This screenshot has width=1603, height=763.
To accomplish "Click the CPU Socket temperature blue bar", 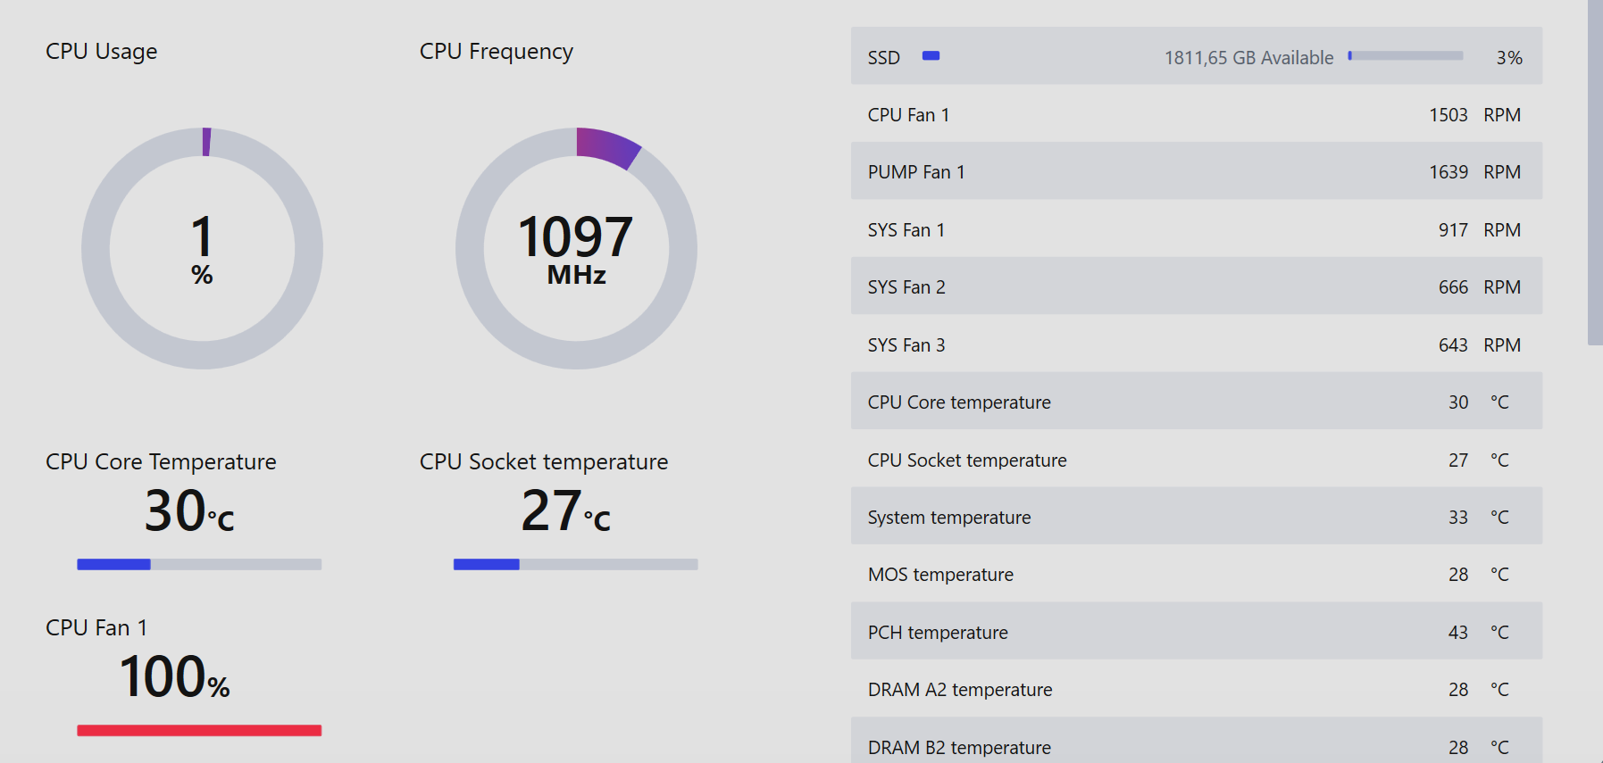I will [x=575, y=564].
